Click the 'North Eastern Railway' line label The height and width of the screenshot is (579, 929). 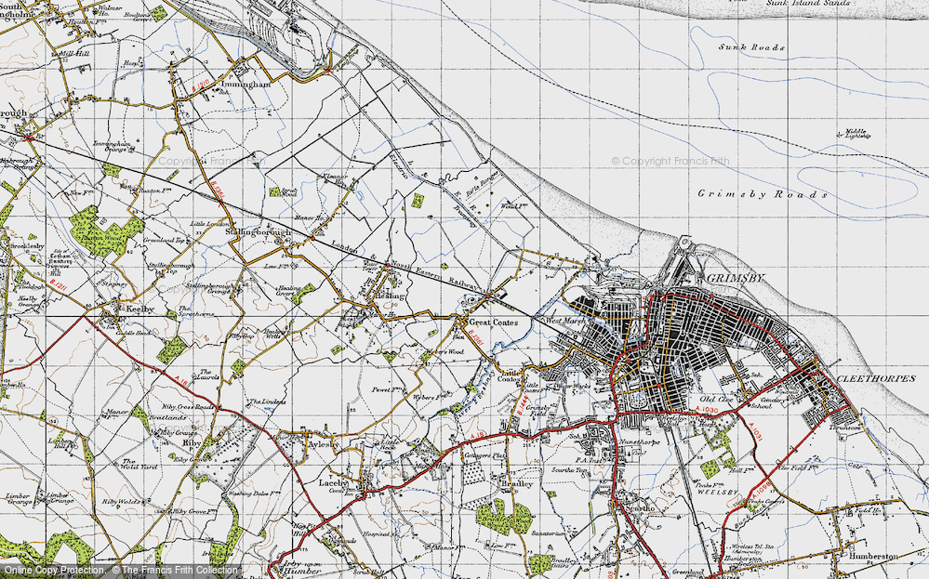click(433, 275)
